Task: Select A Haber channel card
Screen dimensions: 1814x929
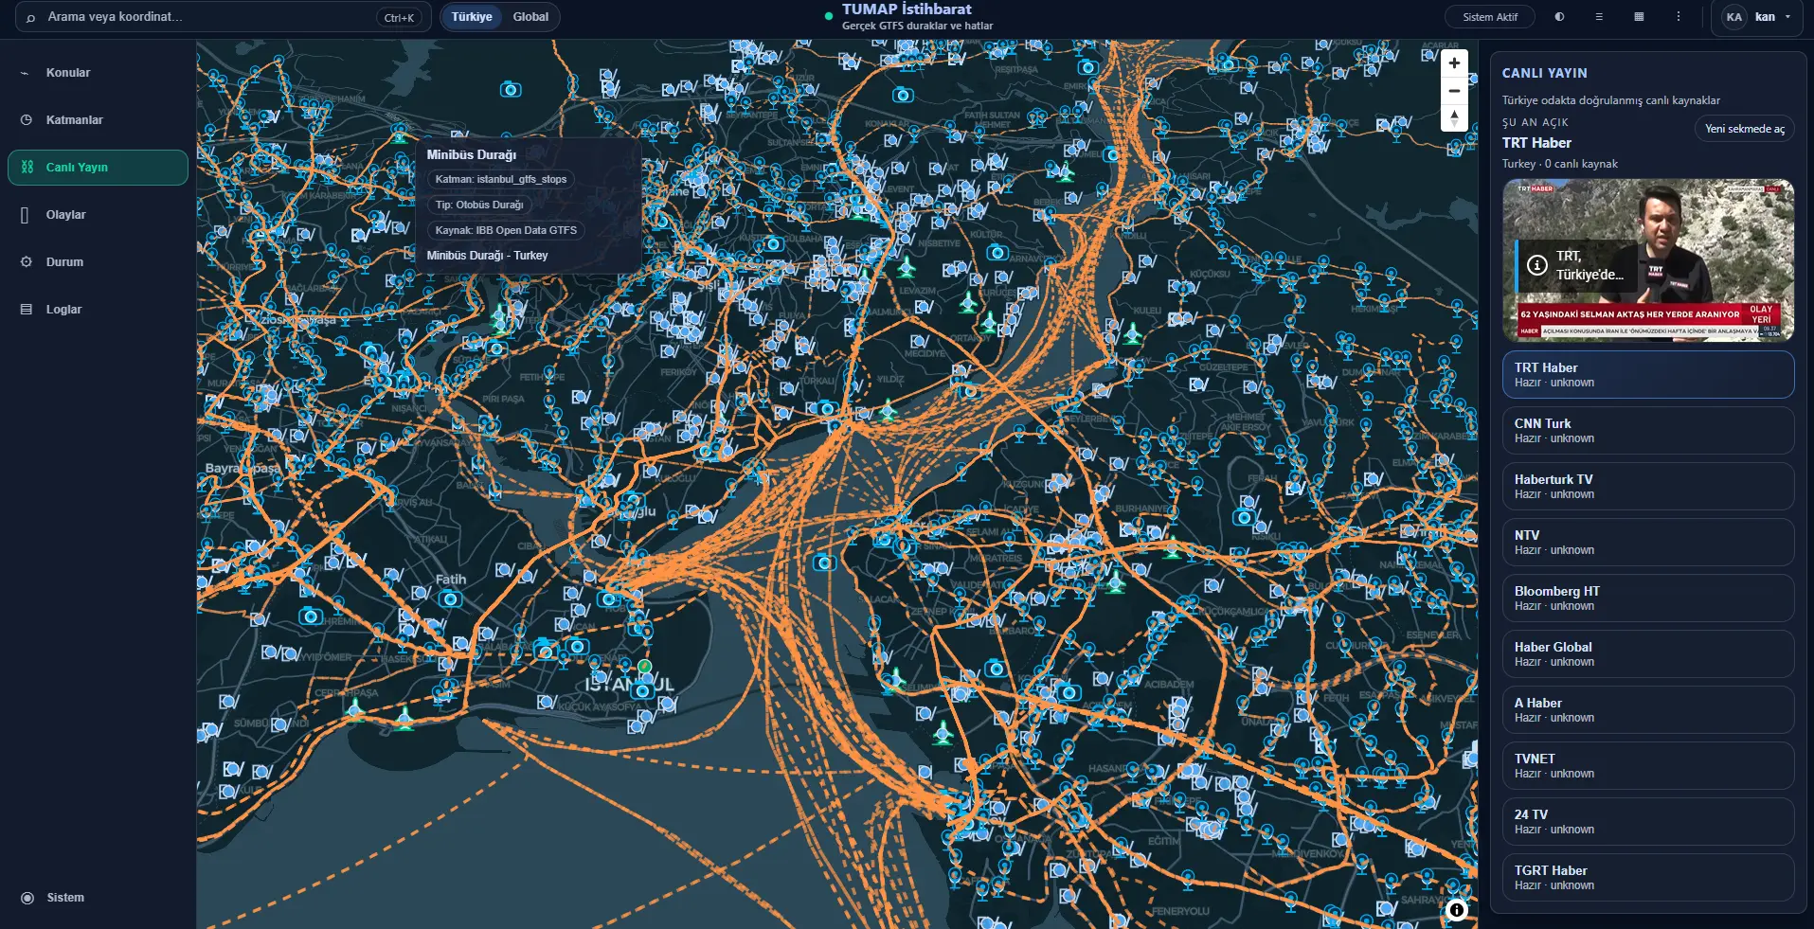Action: coord(1648,710)
